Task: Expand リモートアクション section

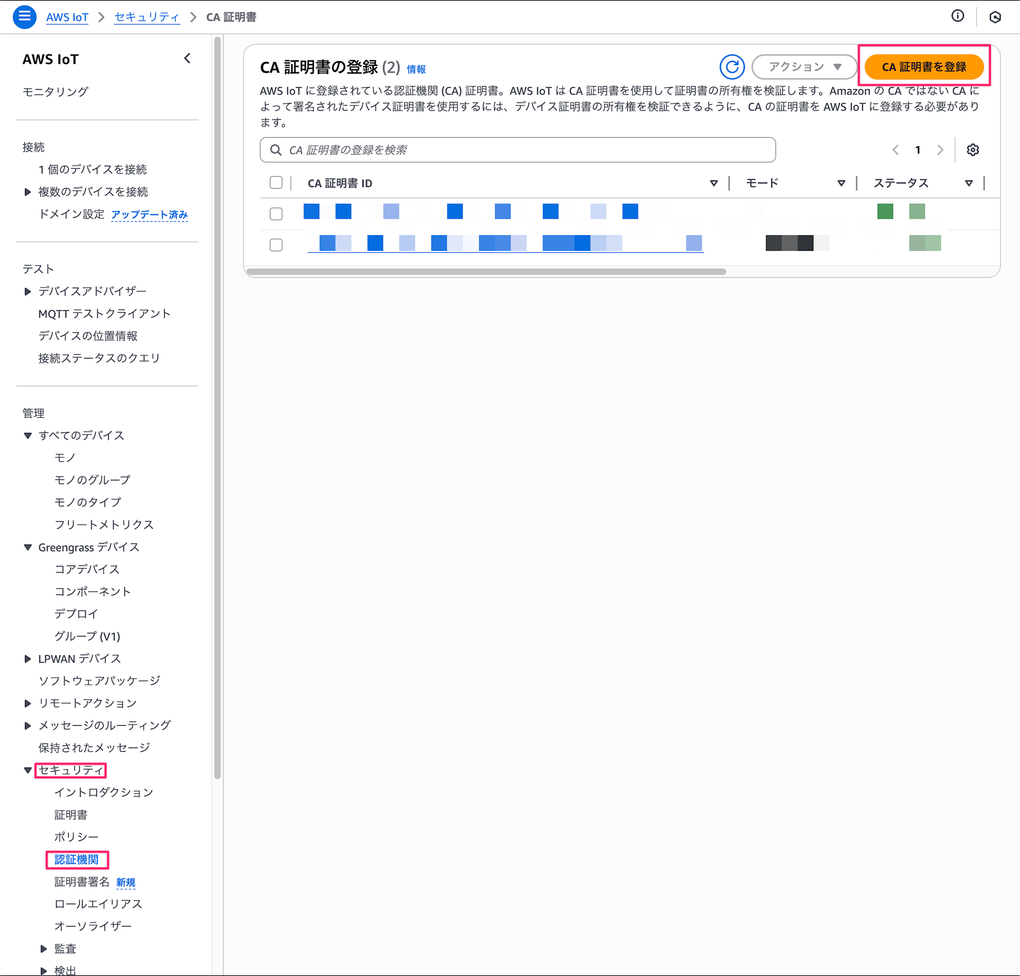Action: [x=28, y=703]
